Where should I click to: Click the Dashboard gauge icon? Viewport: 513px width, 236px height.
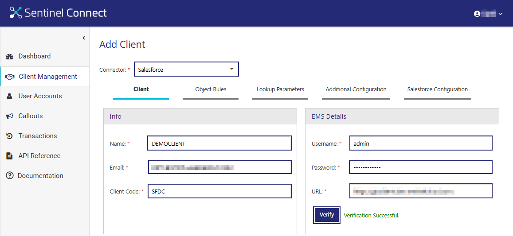(x=9, y=57)
